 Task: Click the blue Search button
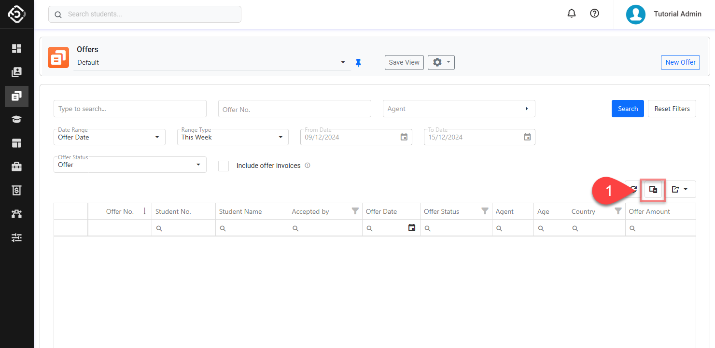628,109
